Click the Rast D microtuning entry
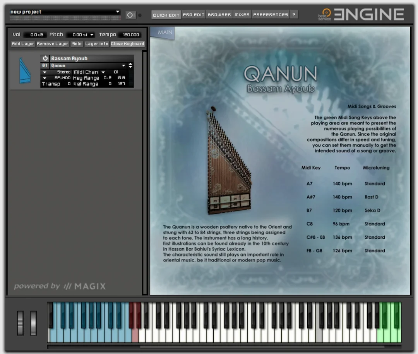Image resolution: width=418 pixels, height=354 pixels. click(371, 197)
